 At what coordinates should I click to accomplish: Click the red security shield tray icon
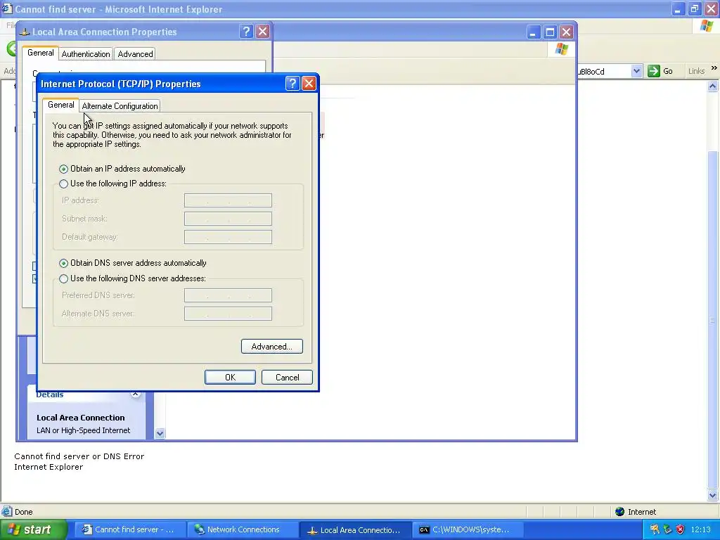[680, 529]
